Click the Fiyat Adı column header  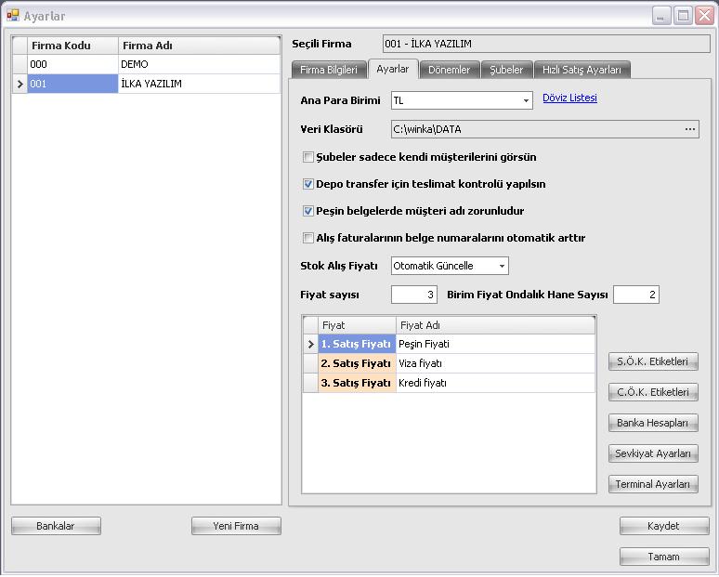[496, 325]
